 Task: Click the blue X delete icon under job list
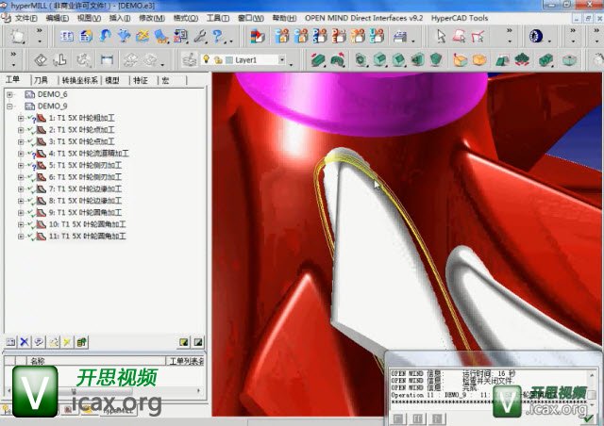point(25,342)
